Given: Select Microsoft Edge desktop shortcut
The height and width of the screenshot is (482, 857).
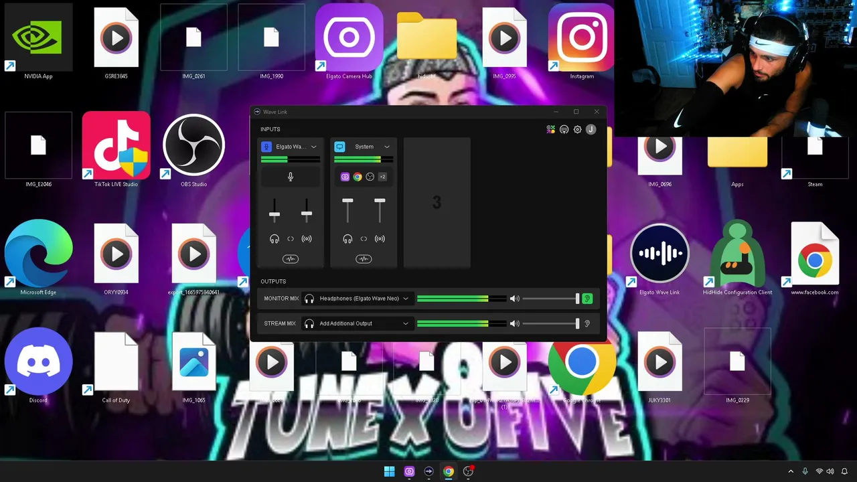Looking at the screenshot, I should pyautogui.click(x=38, y=258).
